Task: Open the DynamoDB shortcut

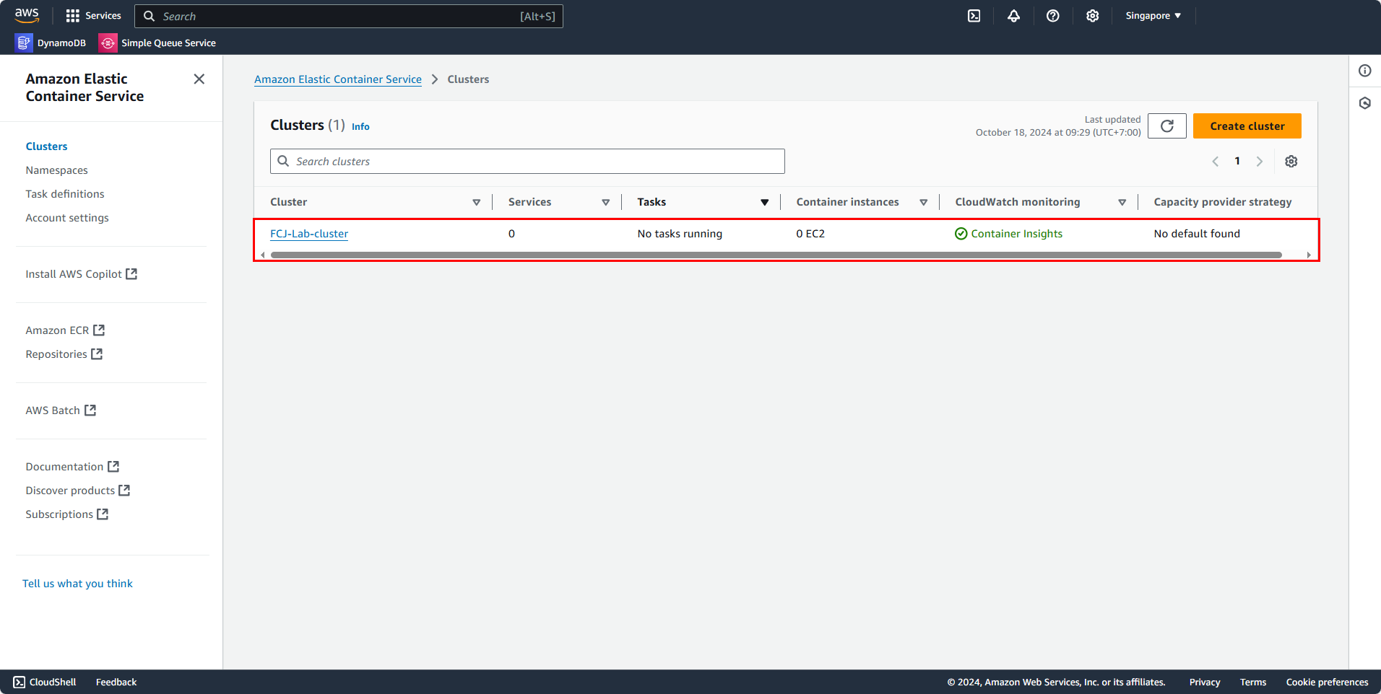Action: pos(51,43)
